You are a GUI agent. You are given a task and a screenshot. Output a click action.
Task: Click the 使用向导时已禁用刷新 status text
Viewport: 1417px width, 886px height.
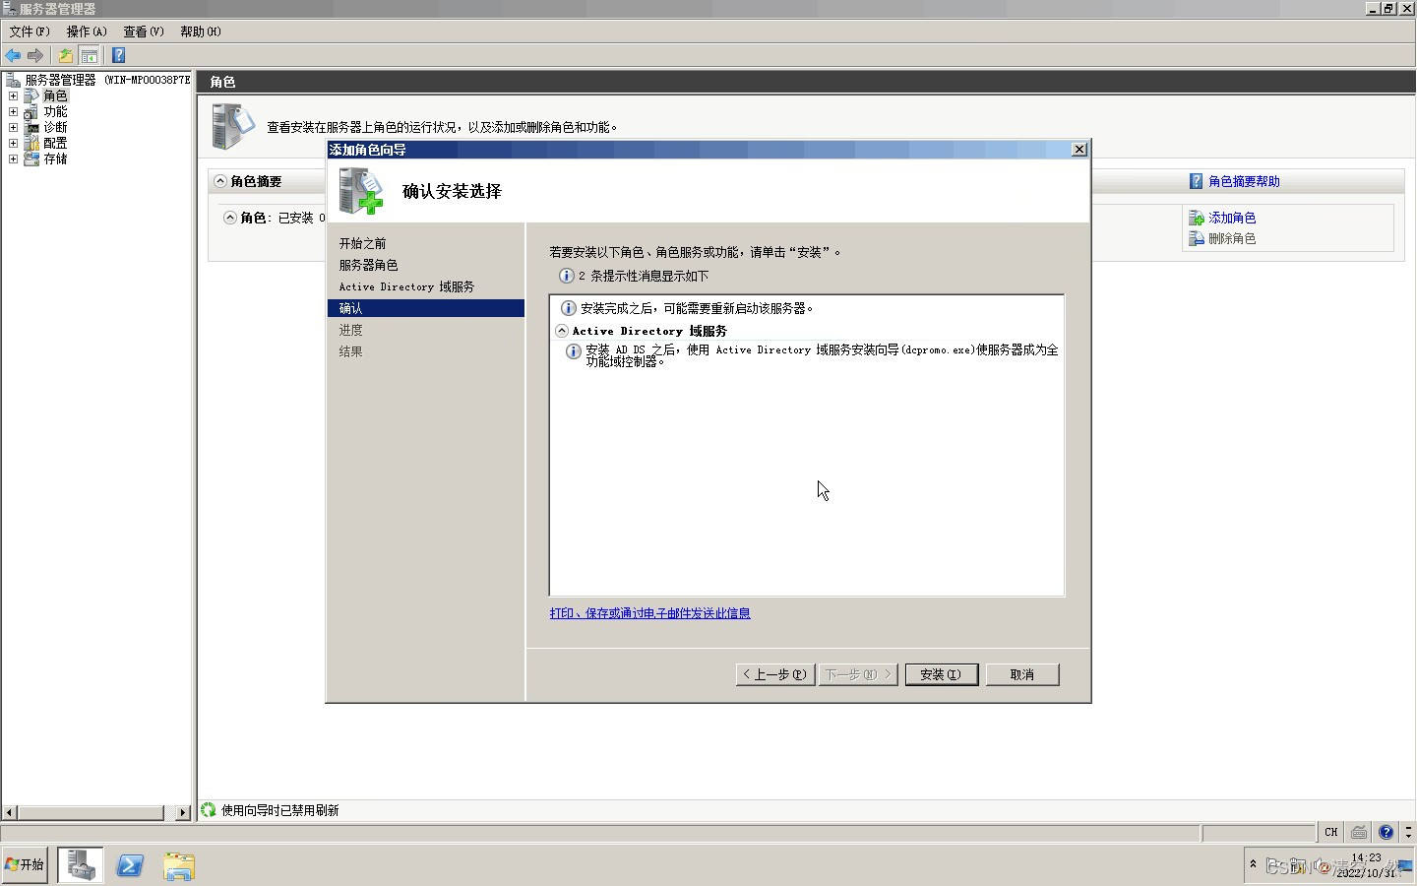coord(280,810)
